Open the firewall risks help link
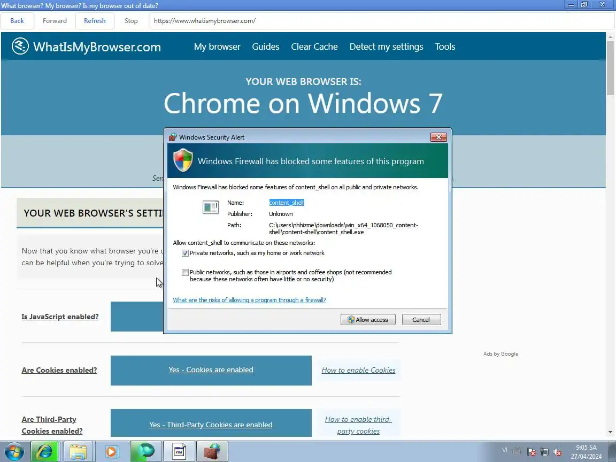 point(250,300)
